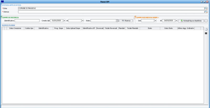Click the empty Al date field in search

(x=75, y=21)
